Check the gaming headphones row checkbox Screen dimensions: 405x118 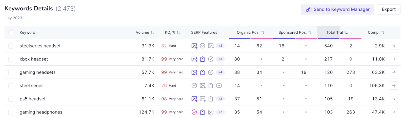pos(11,112)
